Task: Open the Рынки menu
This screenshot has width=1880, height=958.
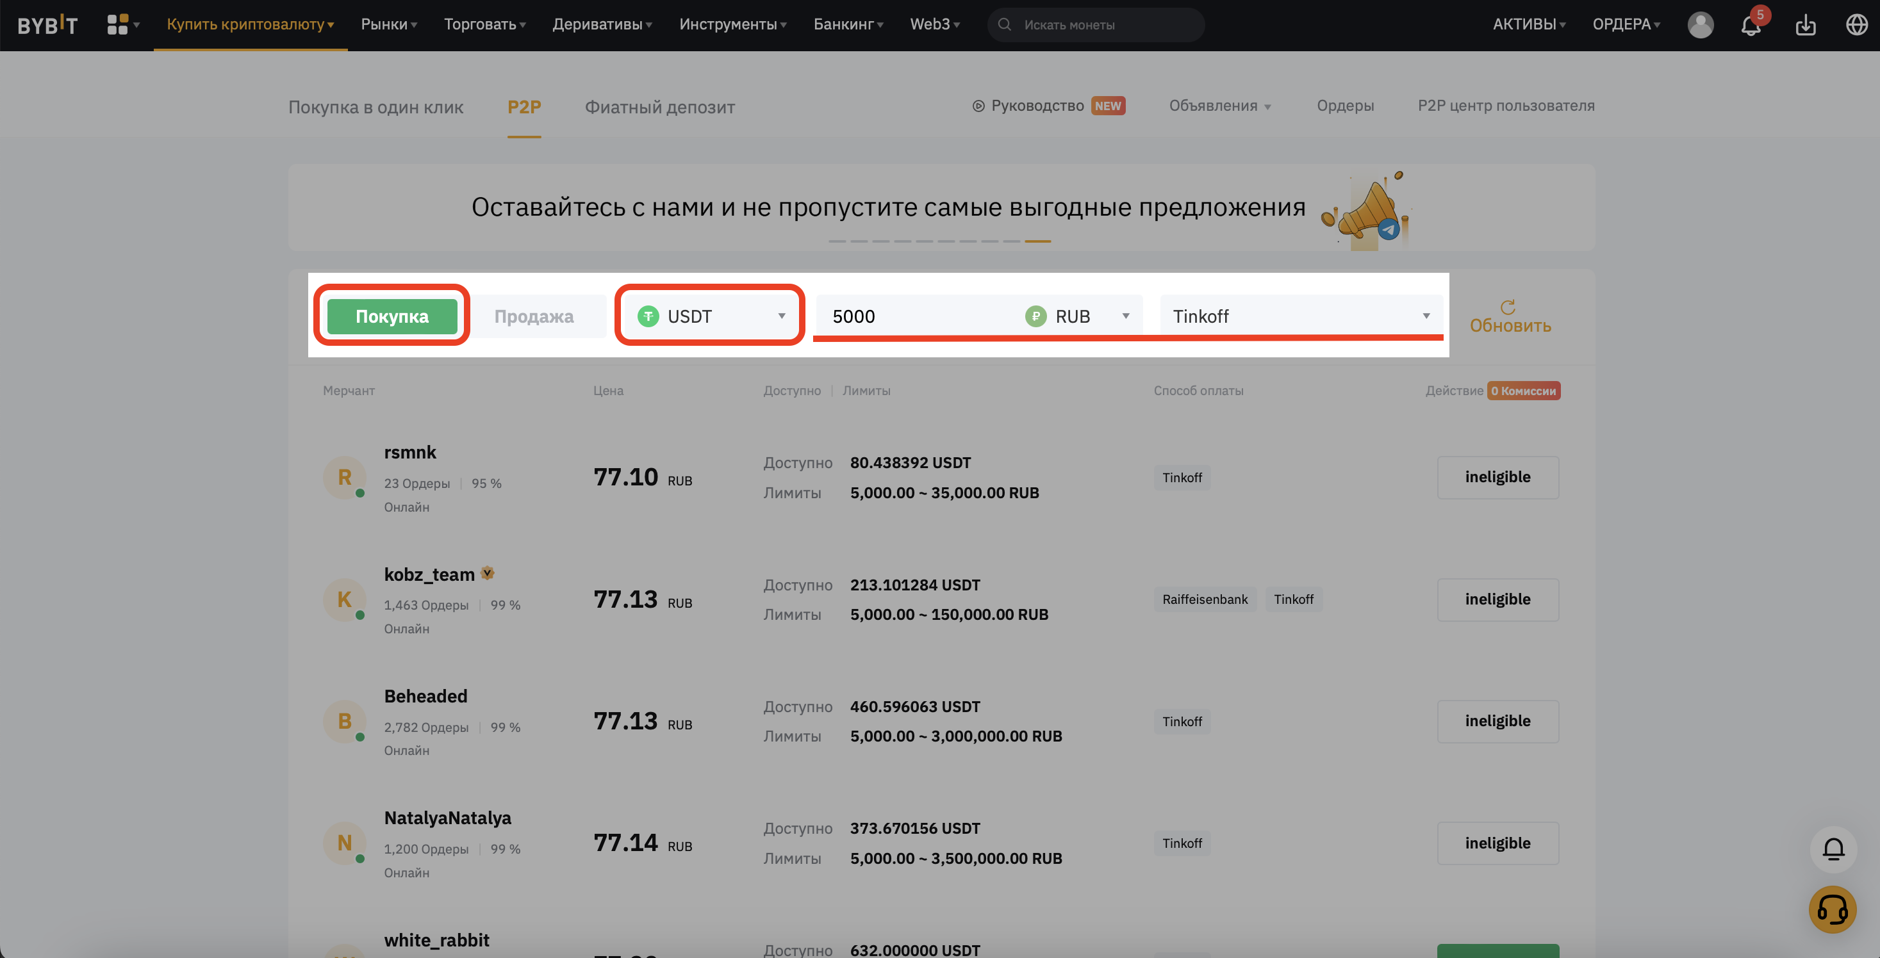Action: tap(389, 24)
